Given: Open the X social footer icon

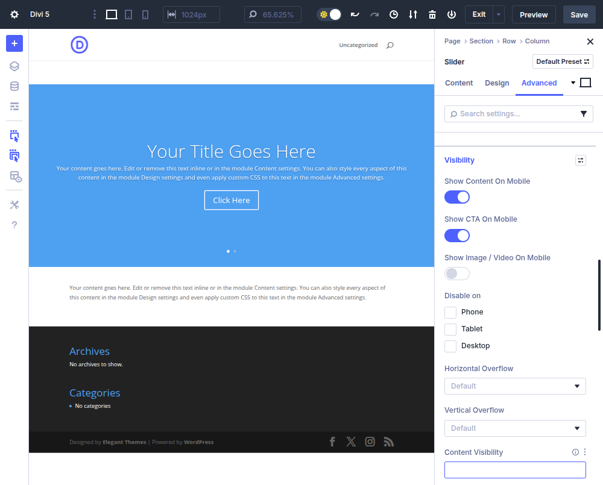Looking at the screenshot, I should pos(351,442).
